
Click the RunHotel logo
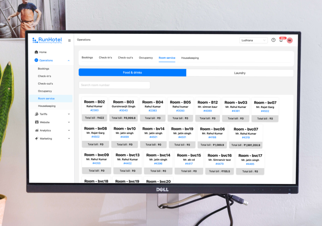point(47,40)
